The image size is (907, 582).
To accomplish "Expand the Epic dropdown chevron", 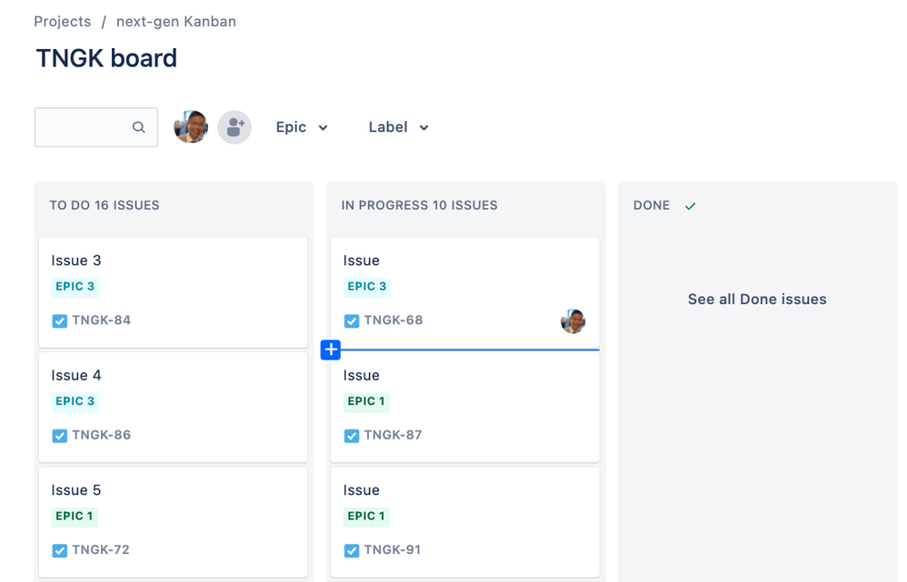I will pyautogui.click(x=324, y=127).
